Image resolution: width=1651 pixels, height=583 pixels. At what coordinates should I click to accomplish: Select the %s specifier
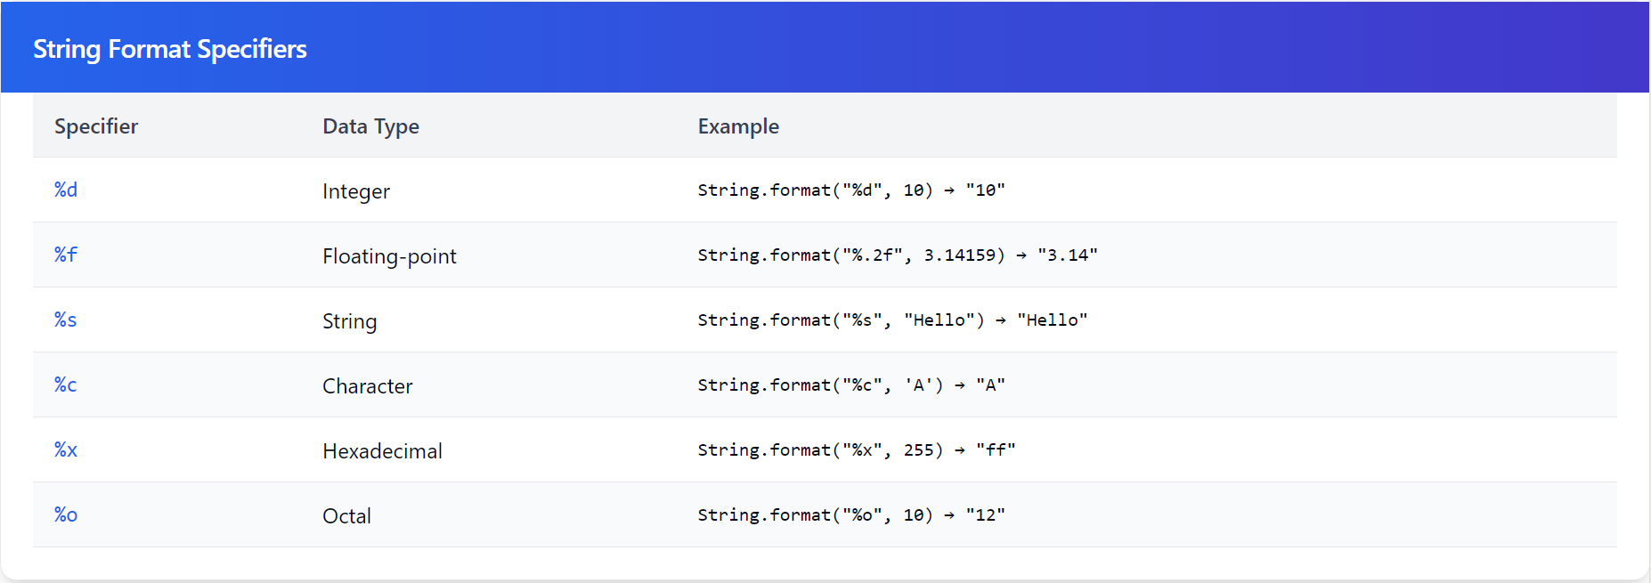point(66,320)
